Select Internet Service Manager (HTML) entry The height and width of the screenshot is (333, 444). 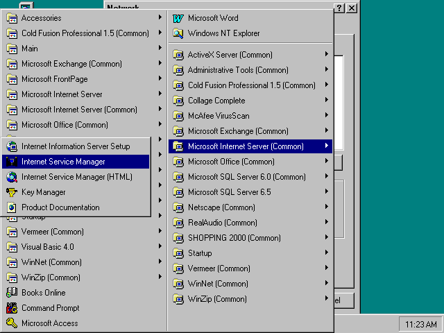click(76, 177)
